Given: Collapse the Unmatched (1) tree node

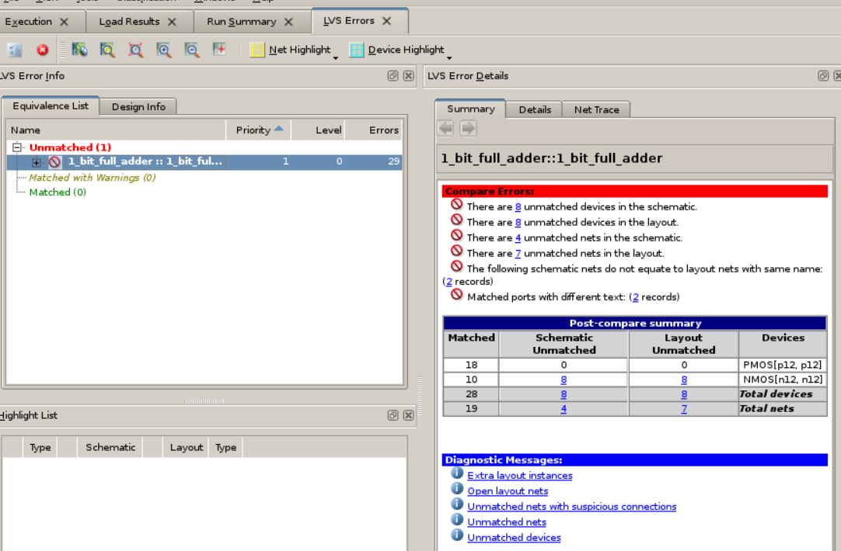Looking at the screenshot, I should tap(18, 147).
